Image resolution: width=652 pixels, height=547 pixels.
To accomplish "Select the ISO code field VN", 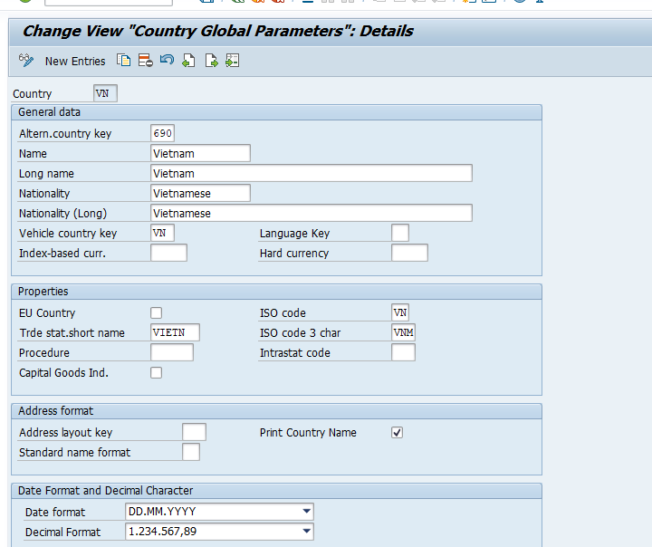I will click(x=400, y=312).
